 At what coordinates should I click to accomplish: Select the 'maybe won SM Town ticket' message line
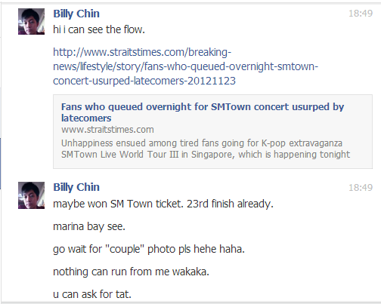(x=163, y=204)
